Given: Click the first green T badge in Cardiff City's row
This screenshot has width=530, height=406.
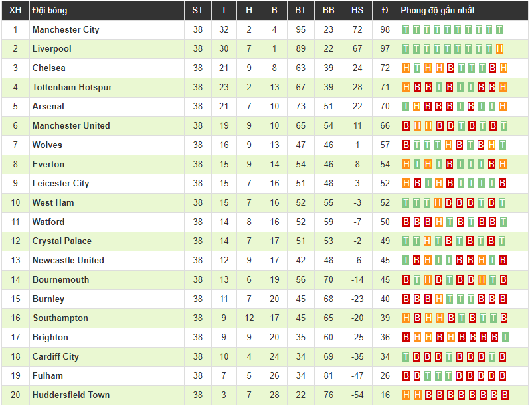Looking at the screenshot, I should [406, 357].
